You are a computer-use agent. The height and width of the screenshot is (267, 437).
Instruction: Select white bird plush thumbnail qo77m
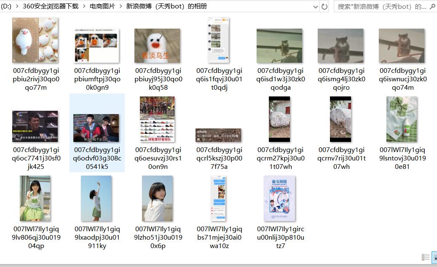pos(35,40)
